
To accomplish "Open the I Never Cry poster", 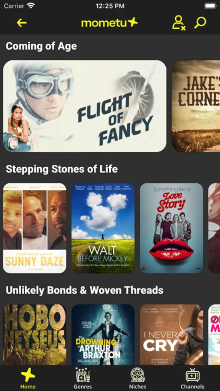I will 171,335.
